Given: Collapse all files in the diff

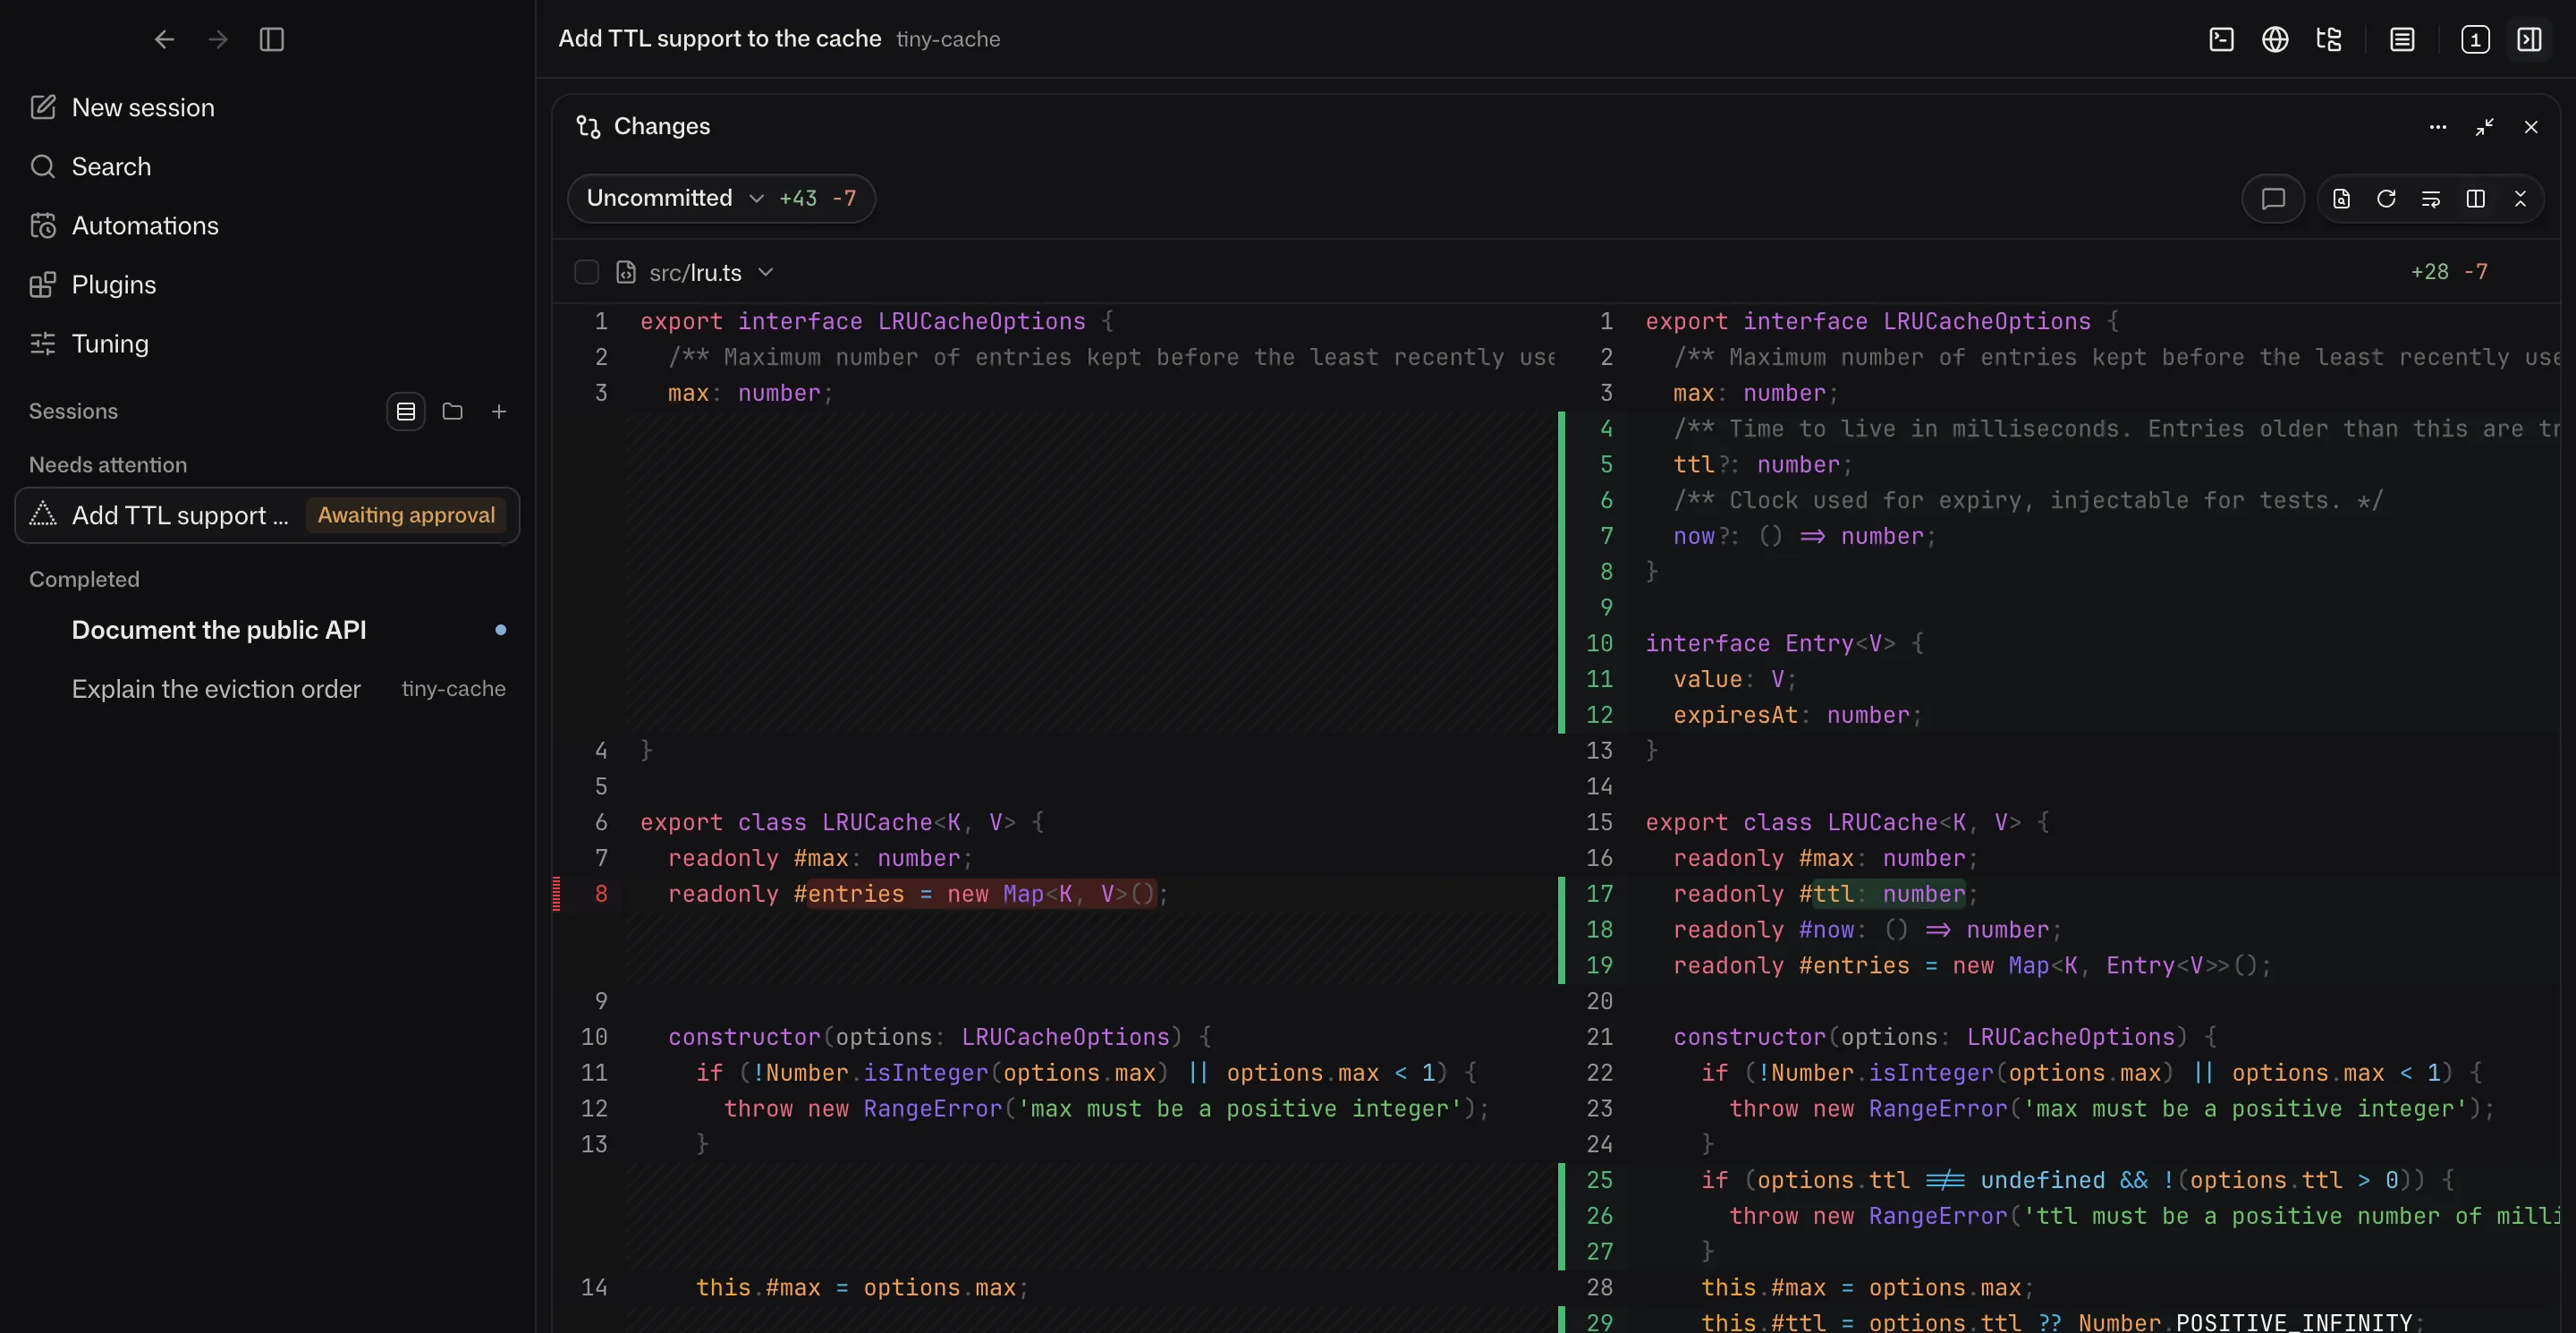Looking at the screenshot, I should pos(2520,198).
